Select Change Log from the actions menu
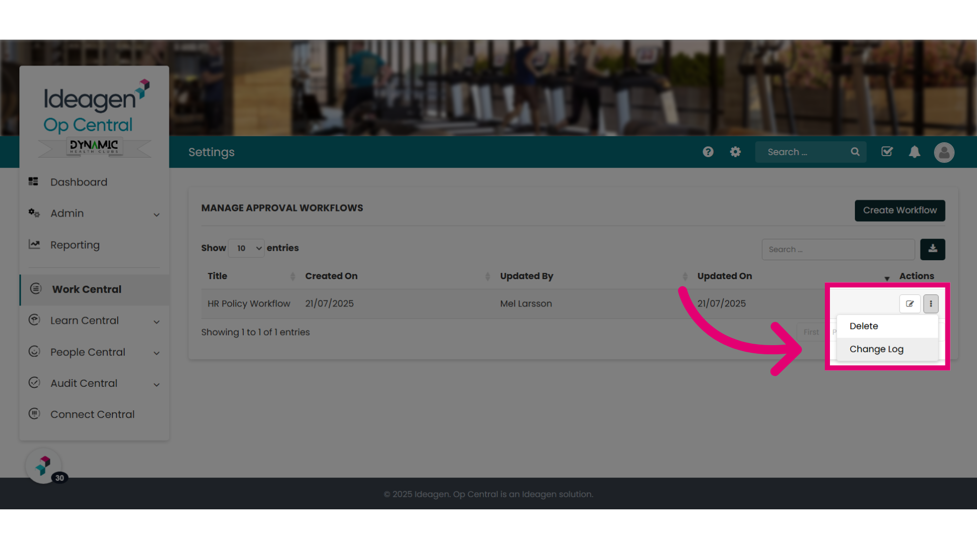This screenshot has width=977, height=549. (x=887, y=349)
